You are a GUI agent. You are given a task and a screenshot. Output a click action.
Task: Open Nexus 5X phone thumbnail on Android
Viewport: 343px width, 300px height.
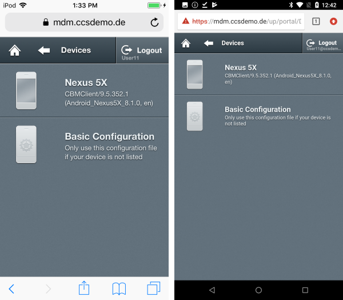[x=195, y=74]
